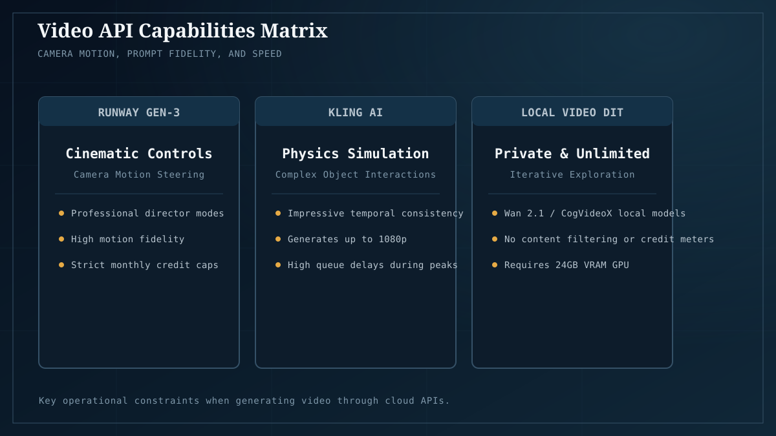Click the "Iterative Exploration" subheading
Screen dimensions: 776x436
[572, 174]
